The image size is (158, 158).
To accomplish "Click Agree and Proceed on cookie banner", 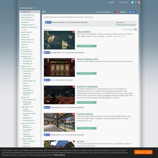I will coord(143,152).
